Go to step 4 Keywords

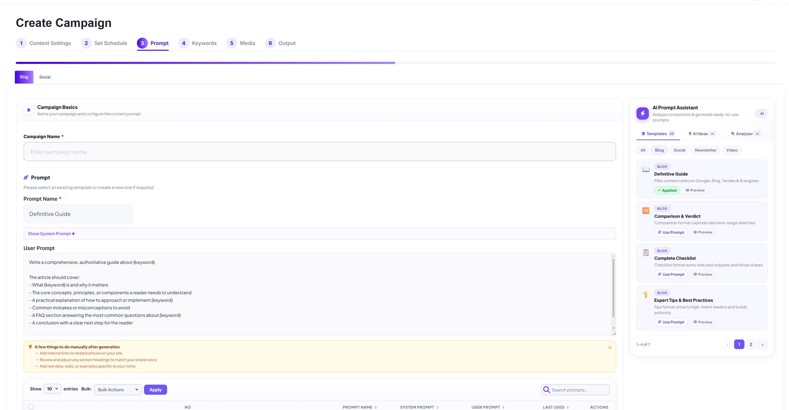(198, 43)
